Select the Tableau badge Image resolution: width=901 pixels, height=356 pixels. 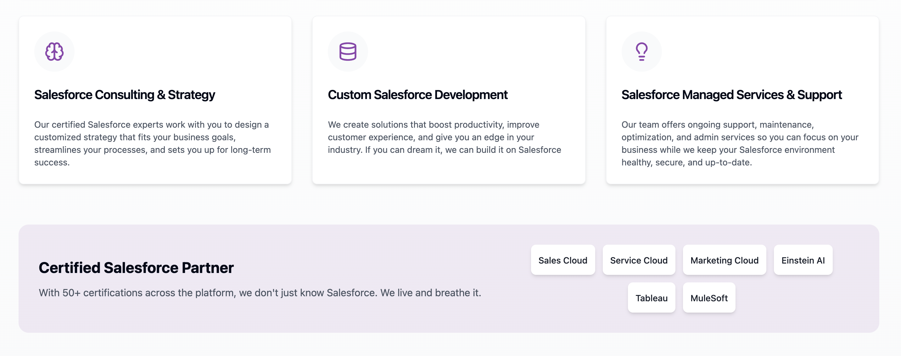click(651, 298)
